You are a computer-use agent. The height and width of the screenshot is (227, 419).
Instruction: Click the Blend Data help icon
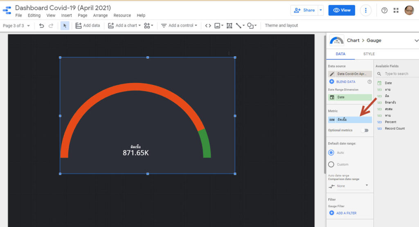(369, 82)
